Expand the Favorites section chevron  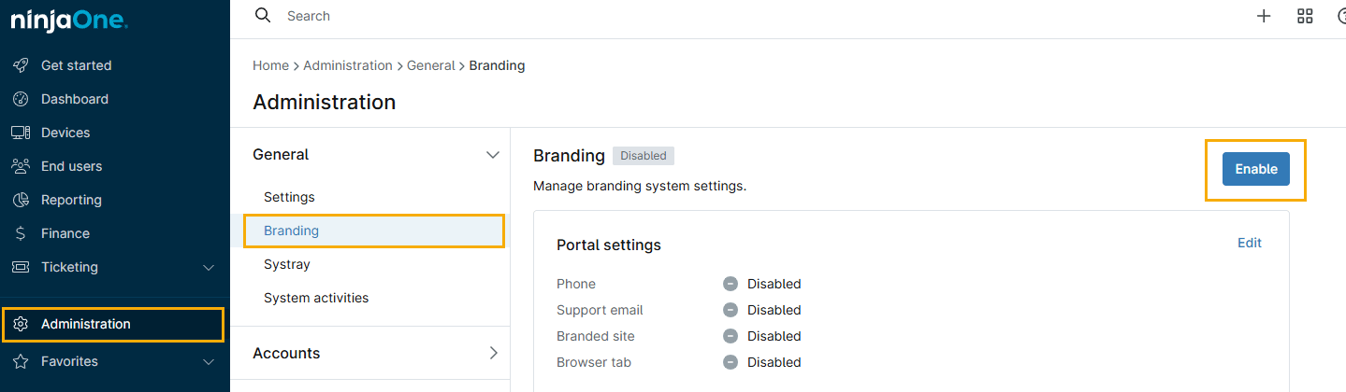[x=209, y=361]
